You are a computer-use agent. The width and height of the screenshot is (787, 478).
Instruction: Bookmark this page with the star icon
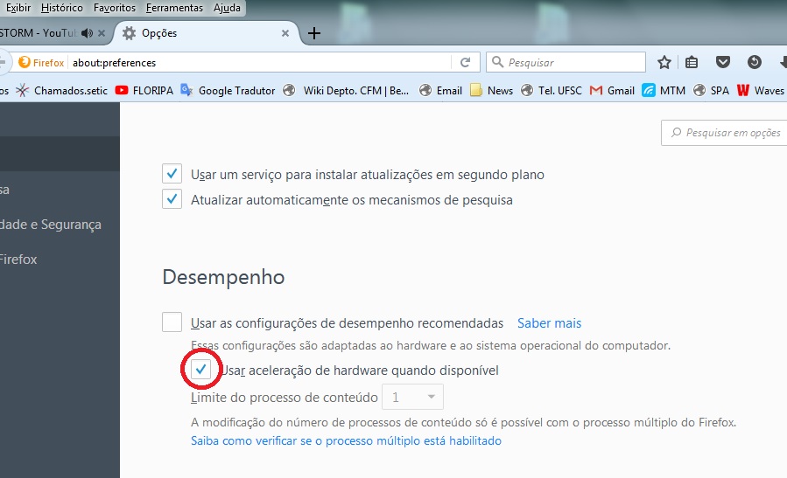[664, 62]
